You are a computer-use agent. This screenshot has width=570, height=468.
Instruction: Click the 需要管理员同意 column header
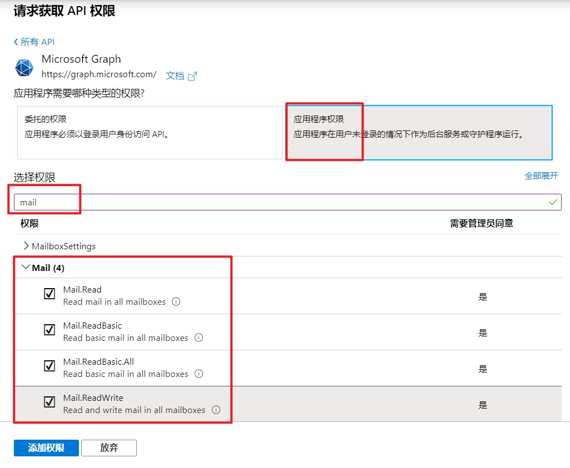(x=481, y=223)
